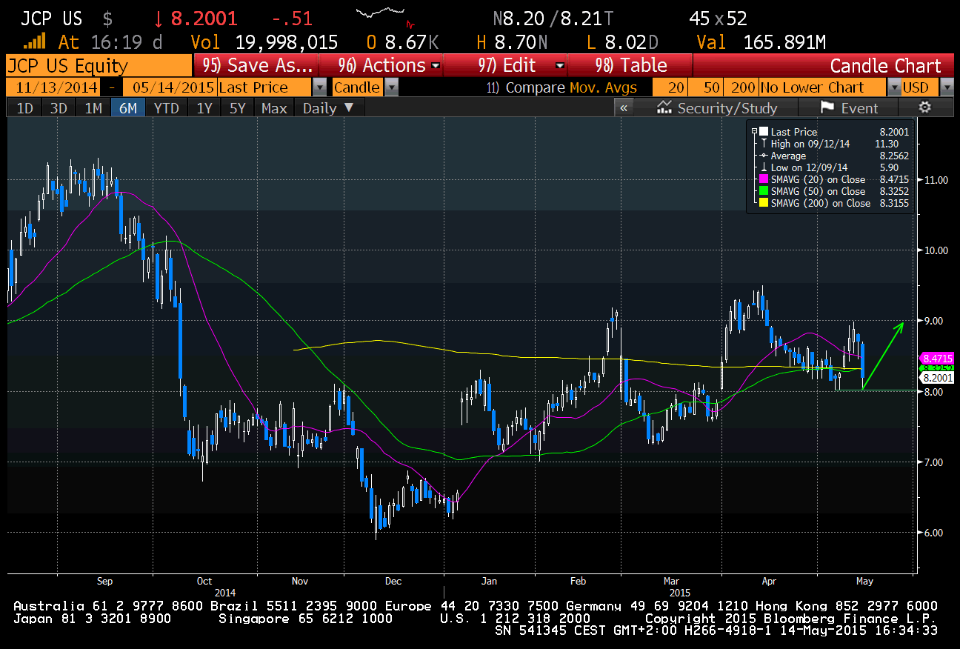Image resolution: width=960 pixels, height=649 pixels.
Task: Click 95) Save As... button
Action: pyautogui.click(x=259, y=66)
